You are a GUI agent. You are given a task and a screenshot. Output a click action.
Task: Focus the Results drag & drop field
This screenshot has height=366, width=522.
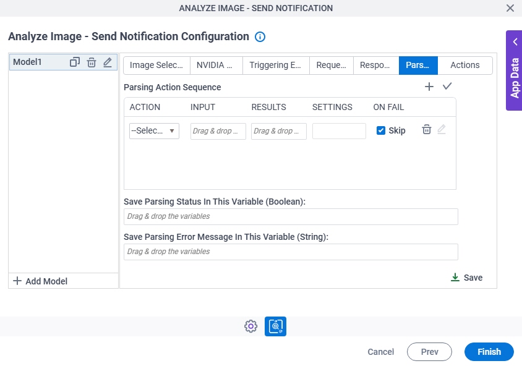pyautogui.click(x=279, y=131)
